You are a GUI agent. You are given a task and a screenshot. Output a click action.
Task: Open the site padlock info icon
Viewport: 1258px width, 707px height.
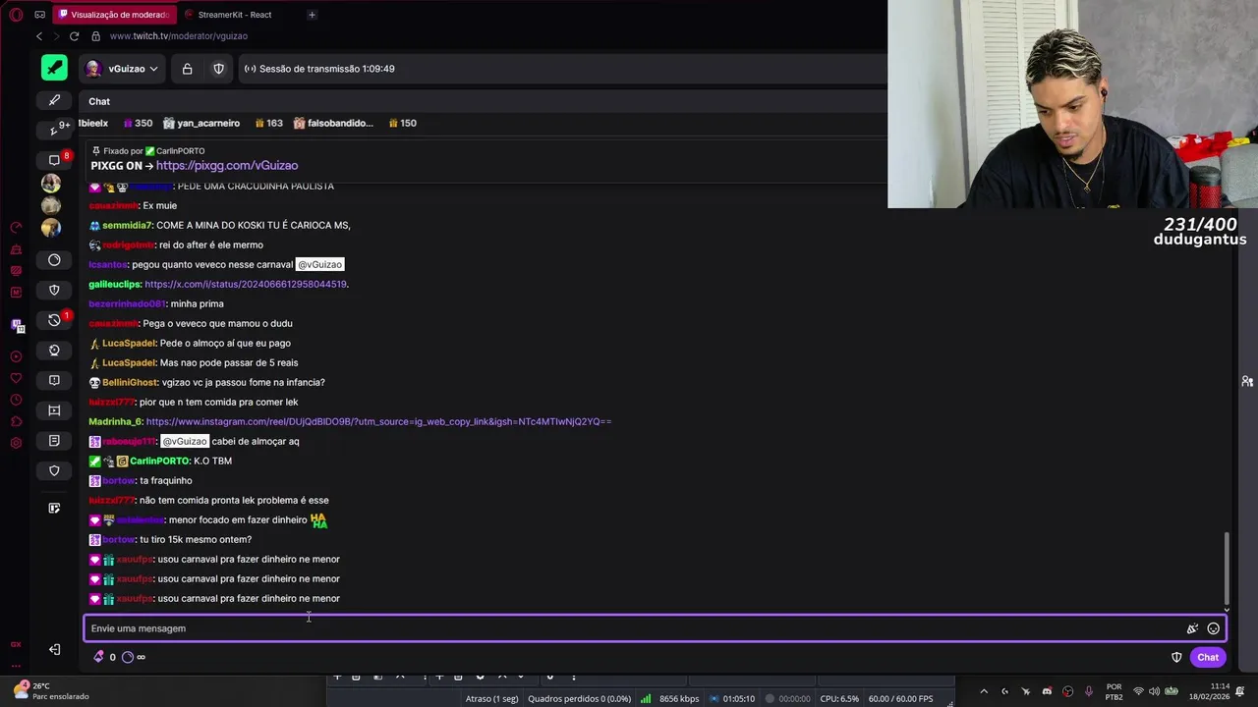tap(95, 36)
